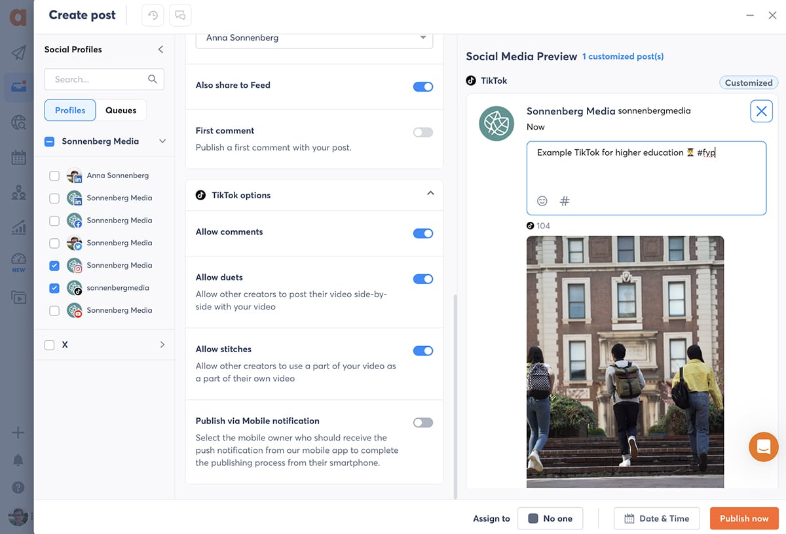Click the plus icon in sidebar
Viewport: 786px width, 534px height.
(x=18, y=433)
